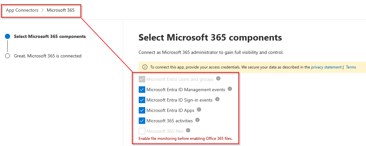This screenshot has height=146, width=366.
Task: Uncheck the Microsoft 365 activities checkbox
Action: pos(142,121)
